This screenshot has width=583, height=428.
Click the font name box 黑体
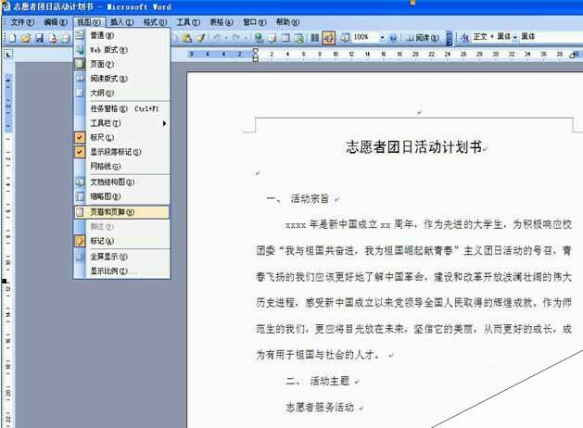pos(551,37)
